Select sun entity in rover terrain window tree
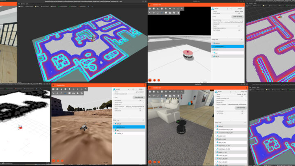Screen dimensions: 295x166 point(129,130)
